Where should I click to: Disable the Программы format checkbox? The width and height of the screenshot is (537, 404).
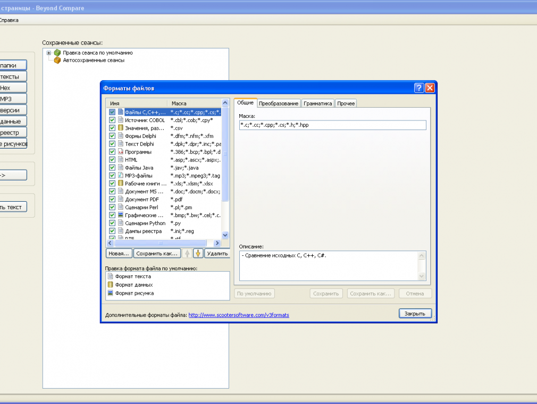[x=112, y=151]
